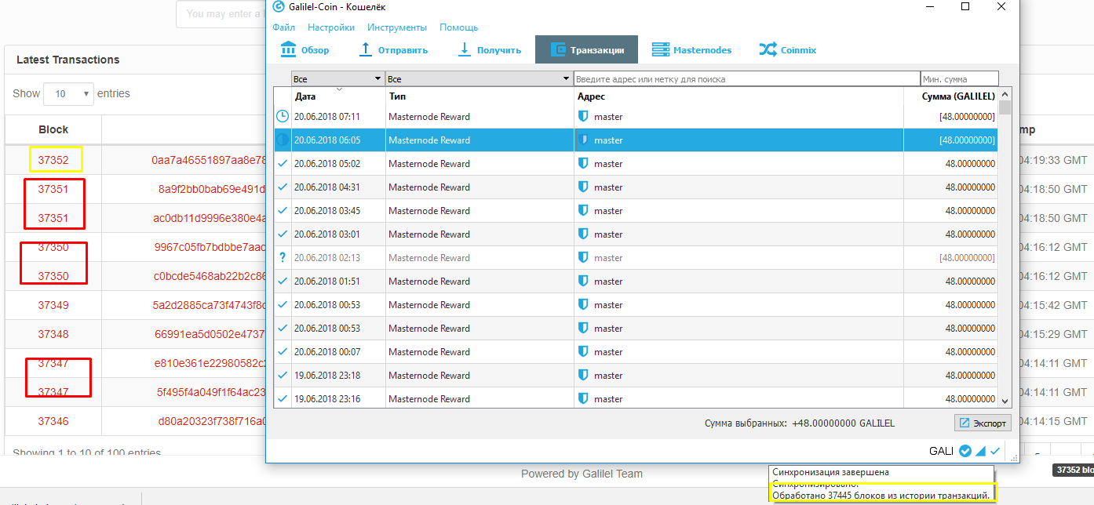The width and height of the screenshot is (1094, 505).
Task: Open the Инструменты menu
Action: click(x=397, y=27)
